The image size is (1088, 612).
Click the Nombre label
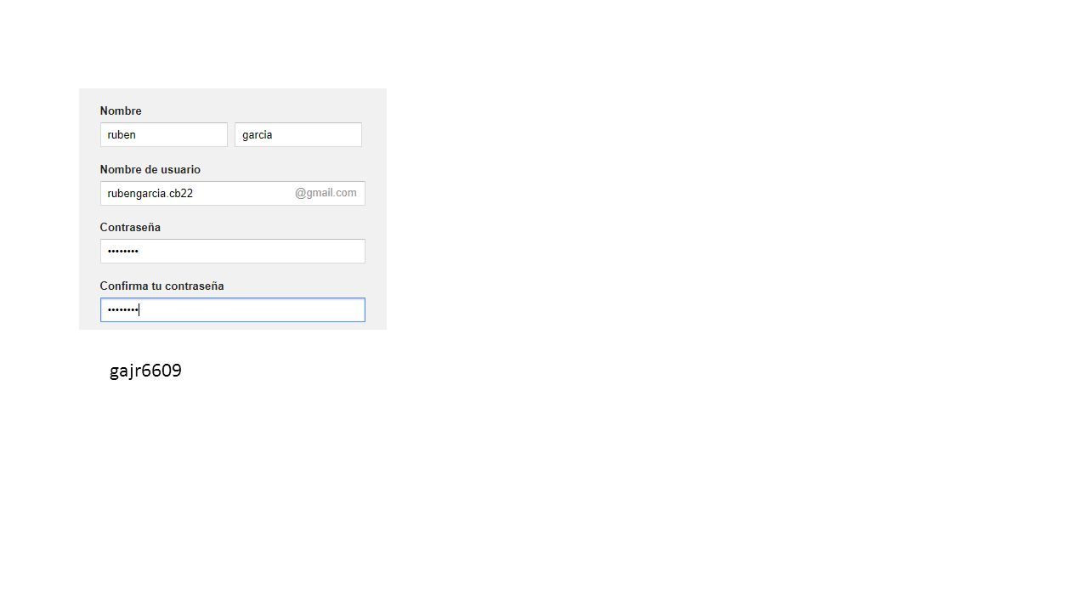(121, 110)
